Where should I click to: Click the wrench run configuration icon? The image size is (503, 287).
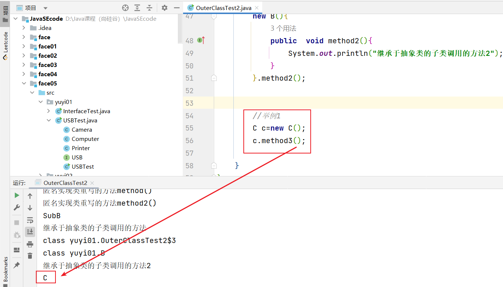[17, 207]
